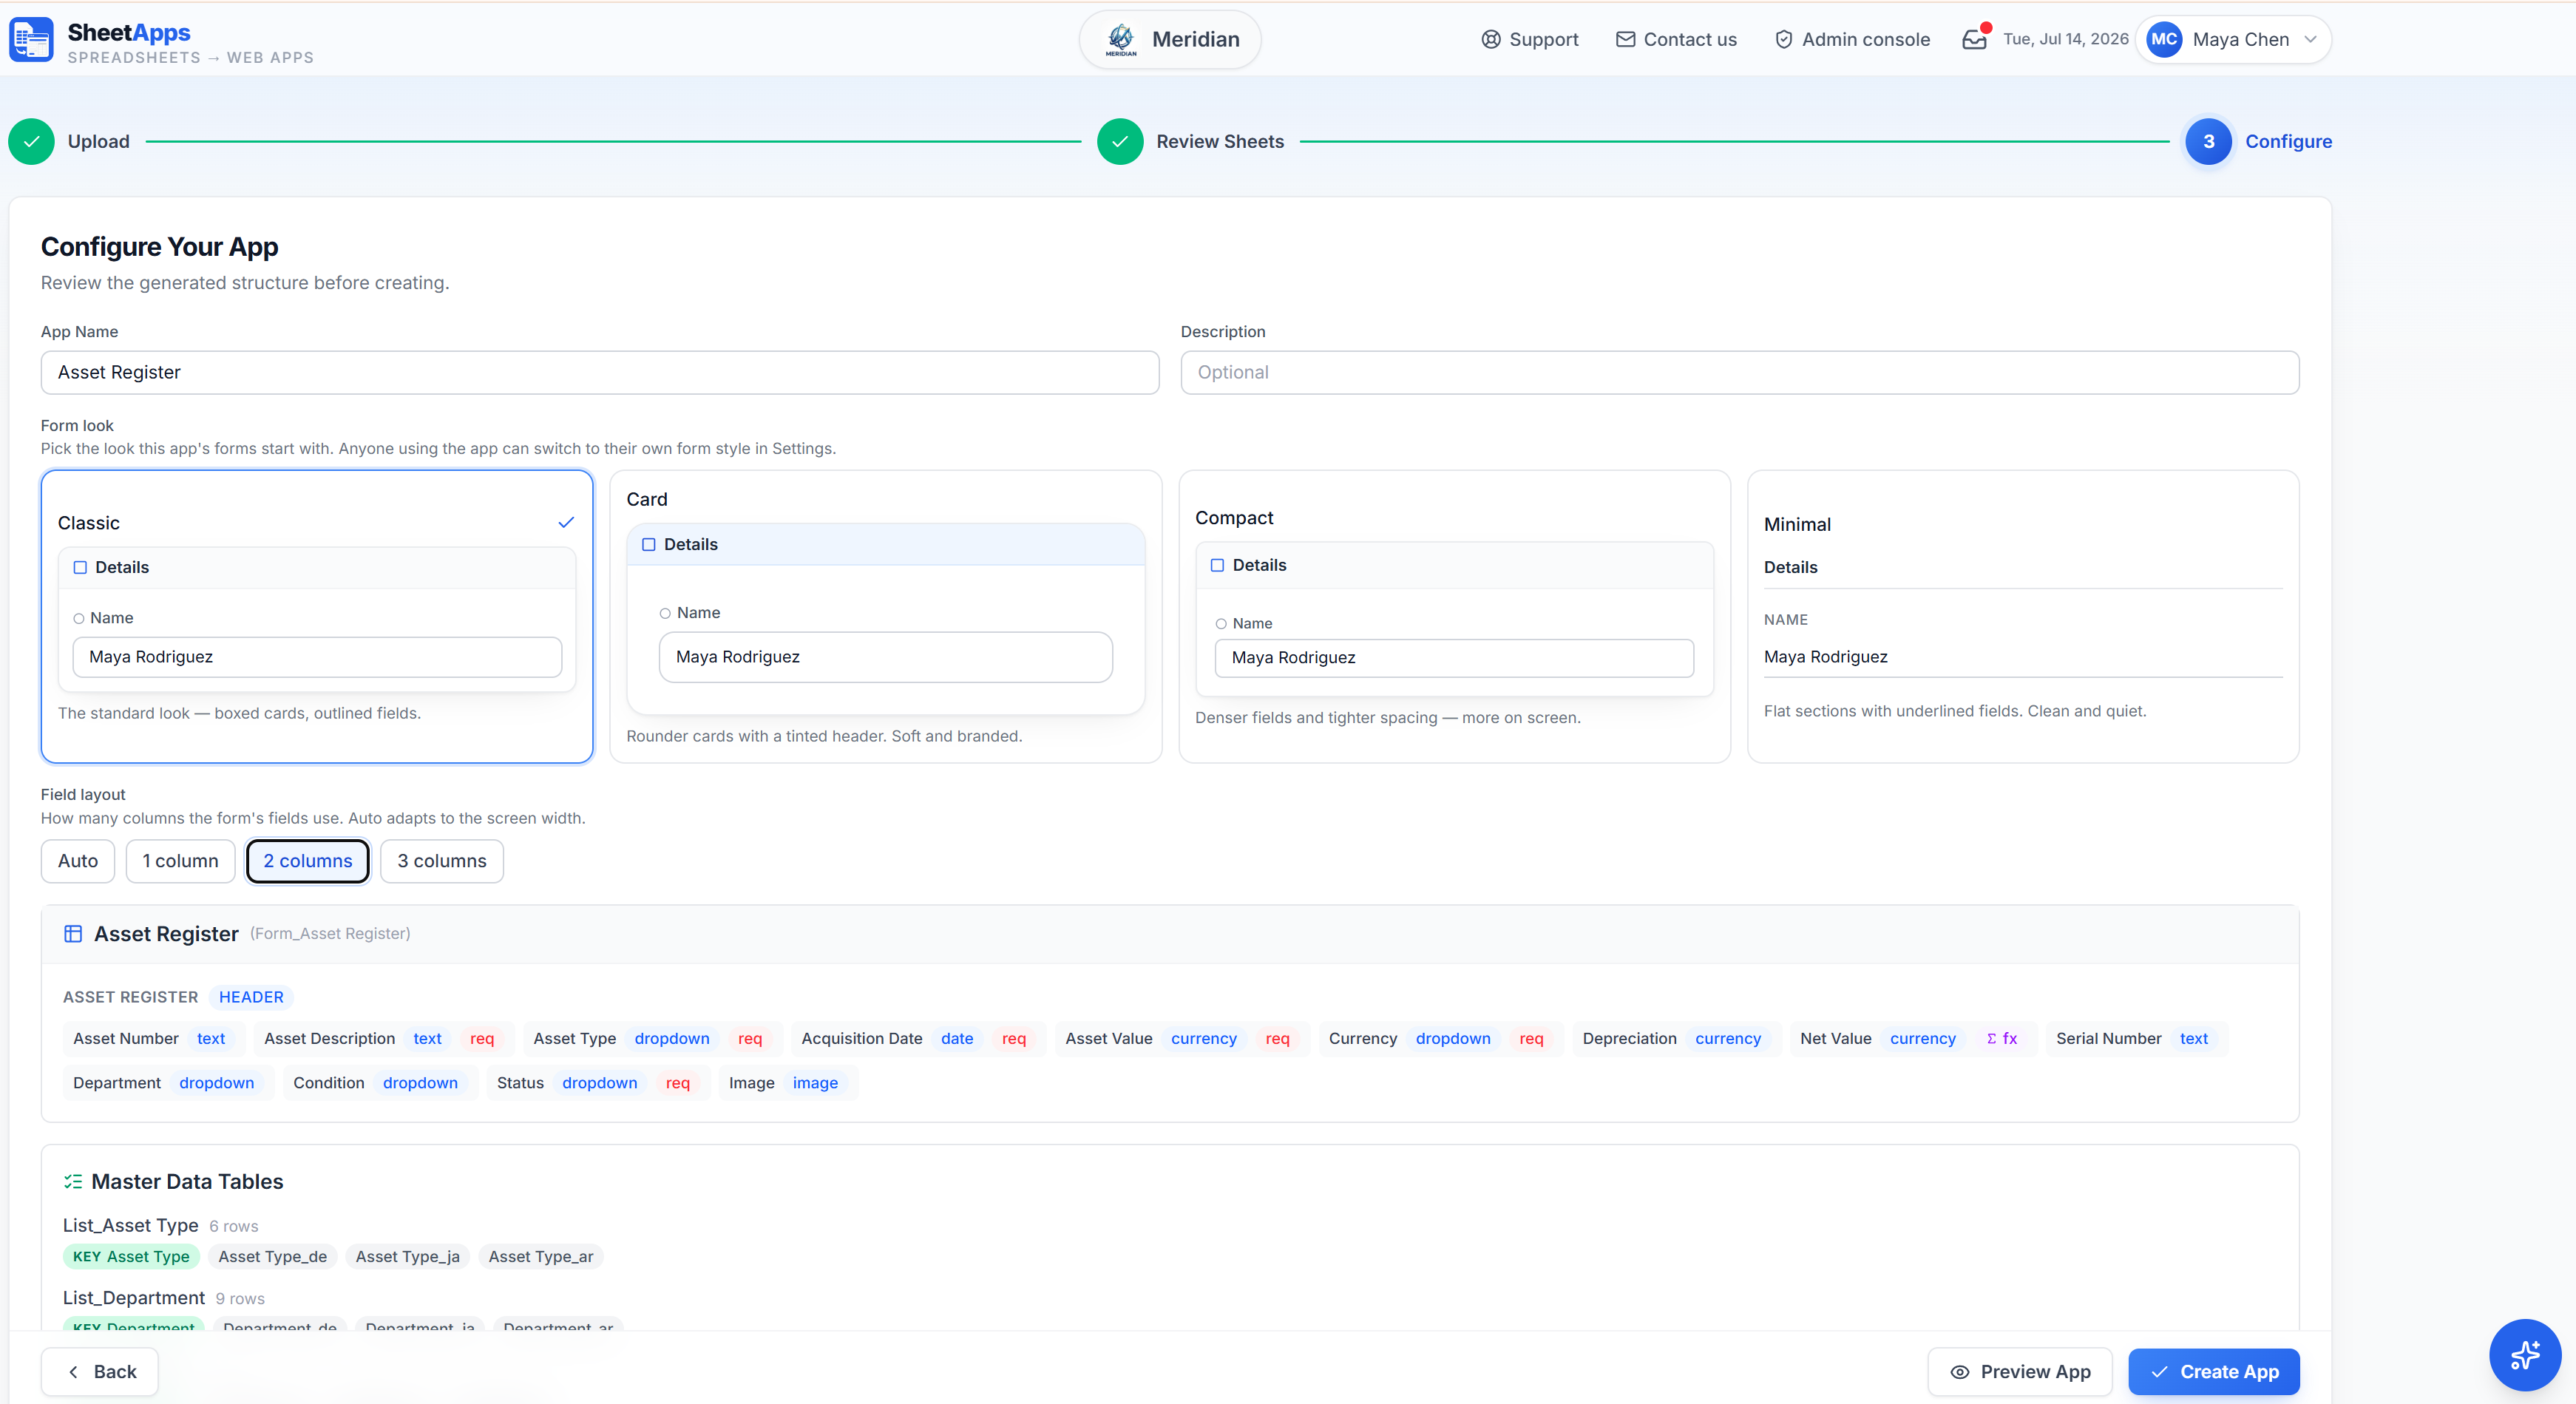The image size is (2576, 1404).
Task: Open Support link
Action: [x=1529, y=39]
